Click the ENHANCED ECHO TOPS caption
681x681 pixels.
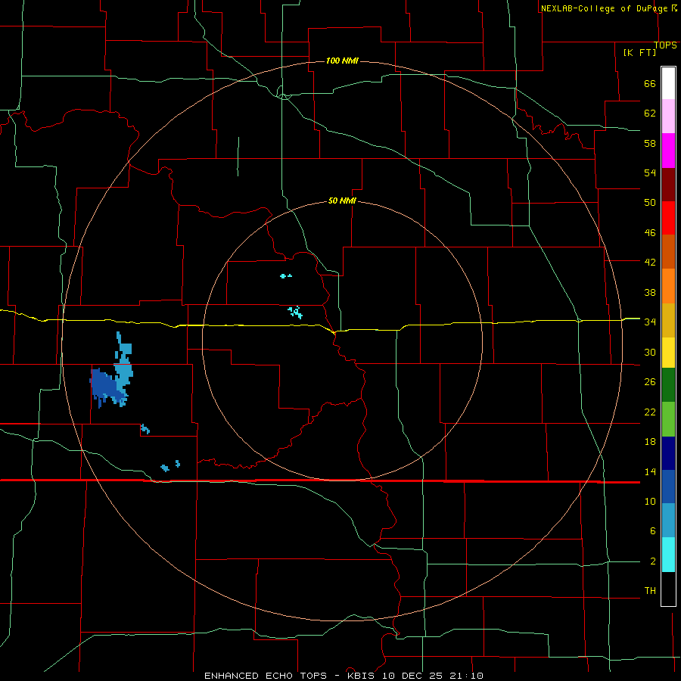[266, 676]
